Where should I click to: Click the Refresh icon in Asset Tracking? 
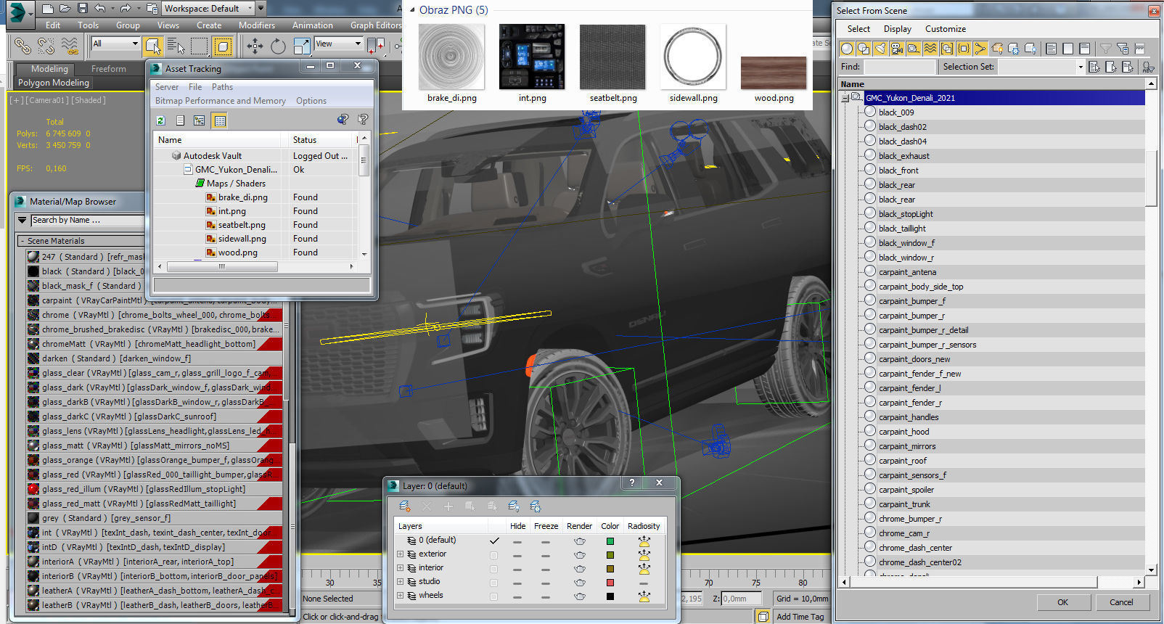[161, 120]
